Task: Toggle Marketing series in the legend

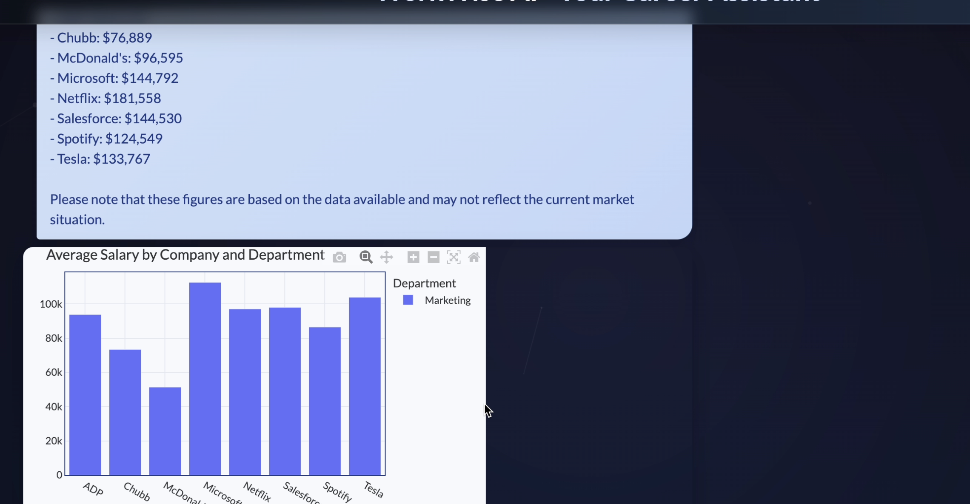Action: click(447, 300)
